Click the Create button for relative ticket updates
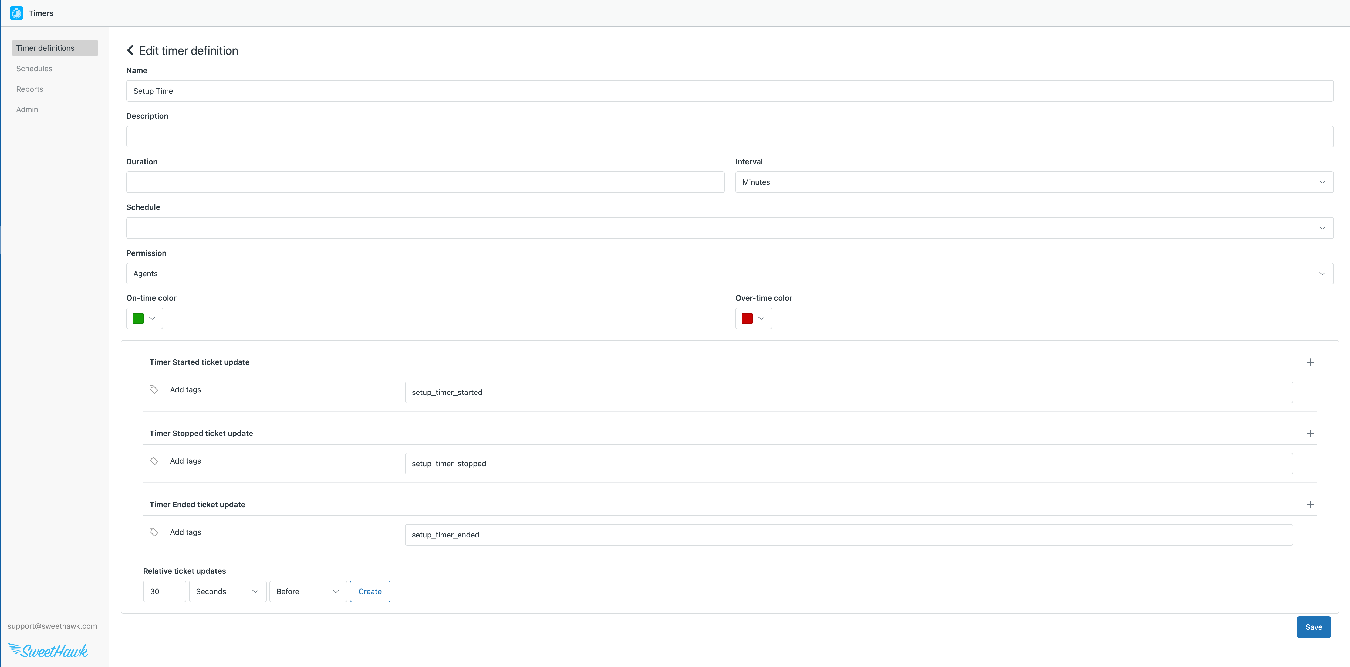 point(369,591)
